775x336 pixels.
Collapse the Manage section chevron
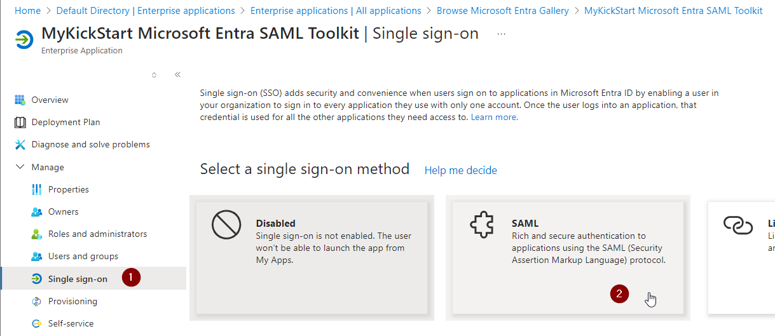(19, 167)
